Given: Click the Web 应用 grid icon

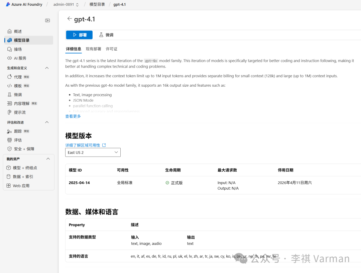Looking at the screenshot, I should point(8,186).
